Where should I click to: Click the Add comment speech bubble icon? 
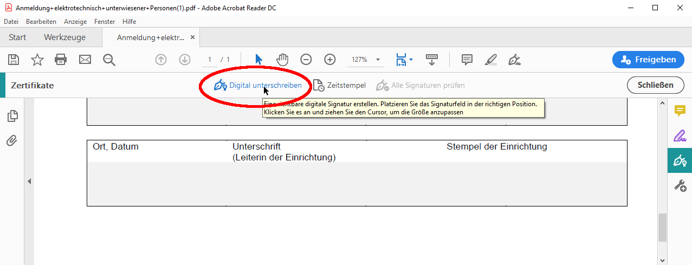click(x=467, y=60)
